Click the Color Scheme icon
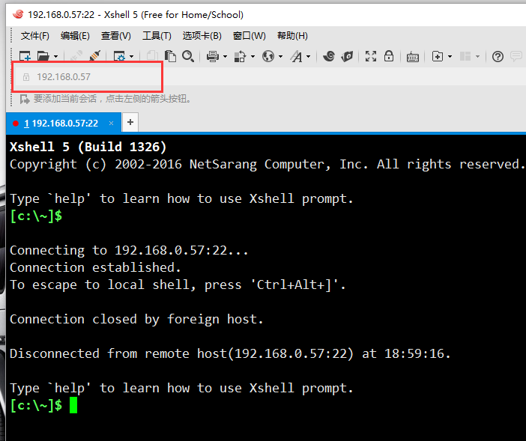526x441 pixels. pos(240,56)
